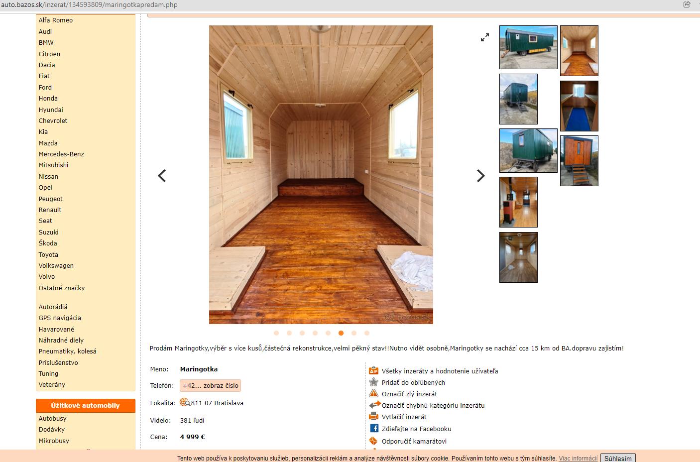Open Náhradné diely category in sidebar
The image size is (700, 462).
pyautogui.click(x=61, y=340)
